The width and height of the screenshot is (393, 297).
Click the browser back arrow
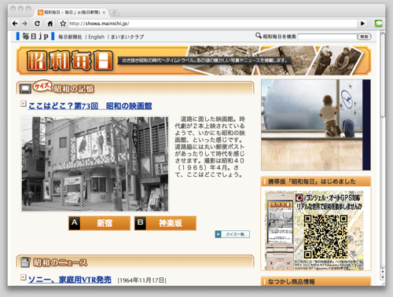pyautogui.click(x=15, y=24)
